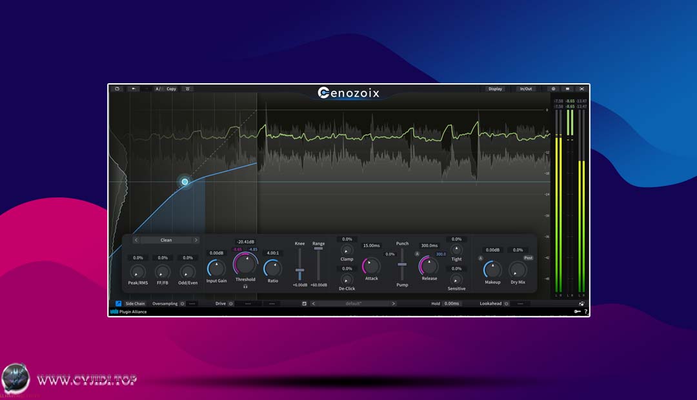Screen dimensions: 697x400
Task: Click the threshold point on the transfer curve
Action: [x=185, y=181]
